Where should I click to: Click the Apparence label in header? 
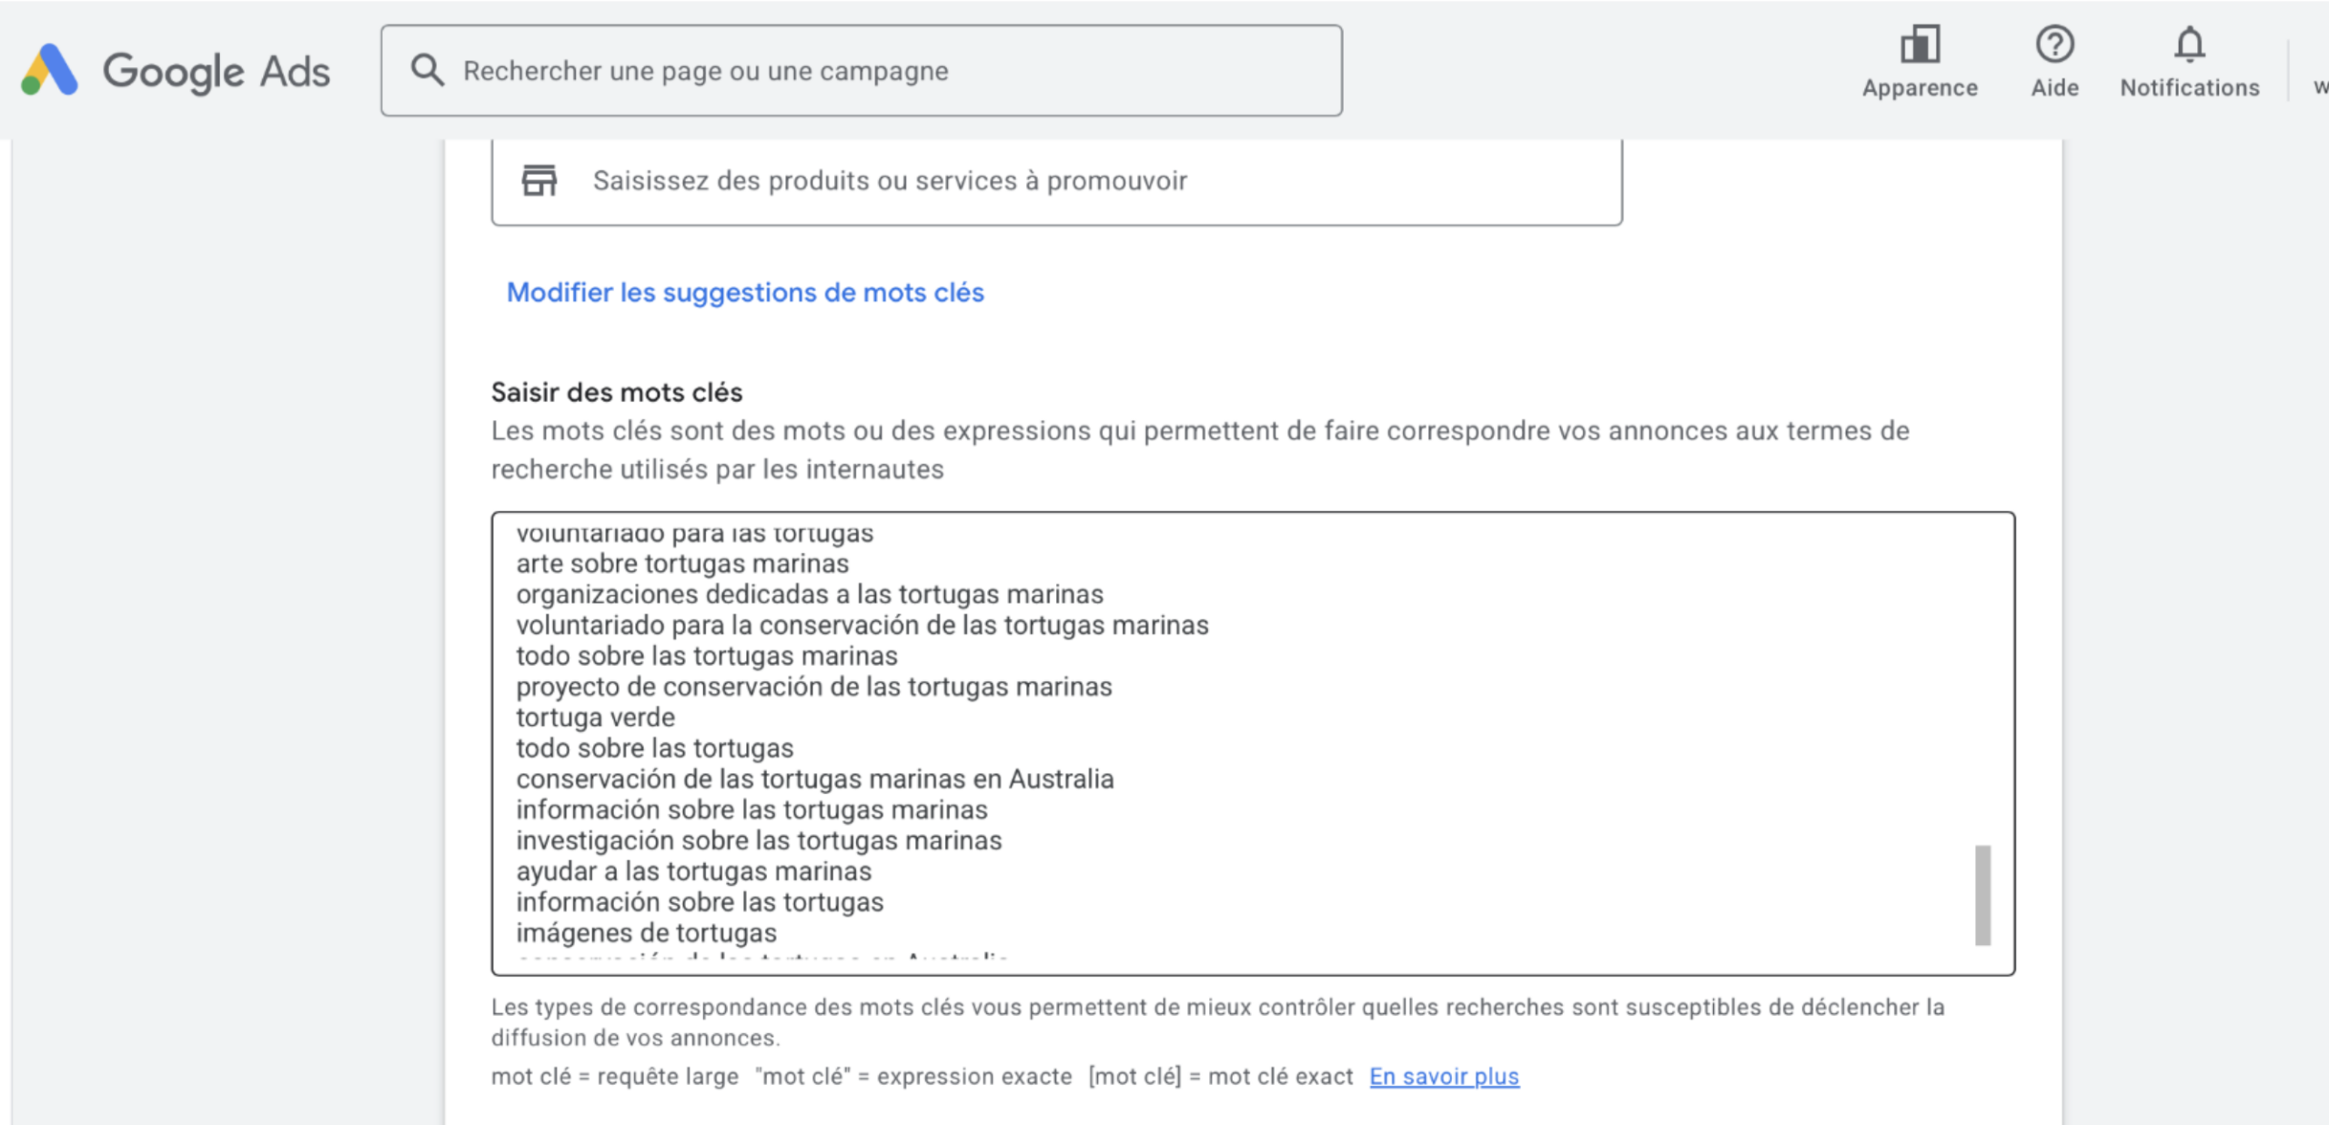[1920, 87]
